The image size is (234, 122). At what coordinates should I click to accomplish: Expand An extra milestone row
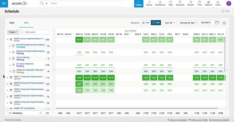(10, 65)
